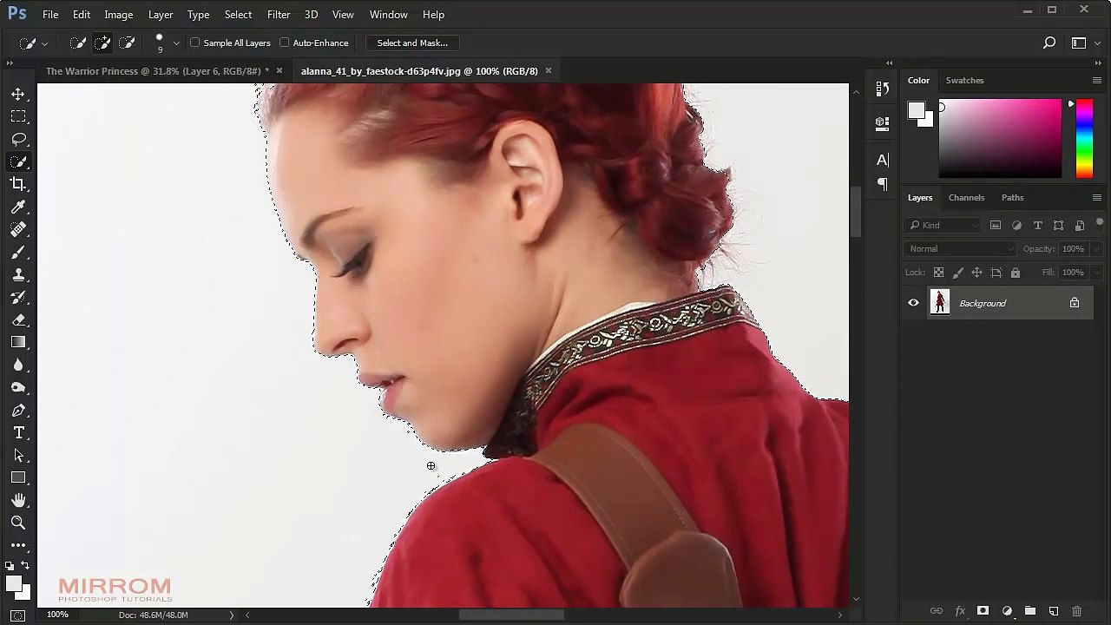Select the Move tool

(x=18, y=94)
